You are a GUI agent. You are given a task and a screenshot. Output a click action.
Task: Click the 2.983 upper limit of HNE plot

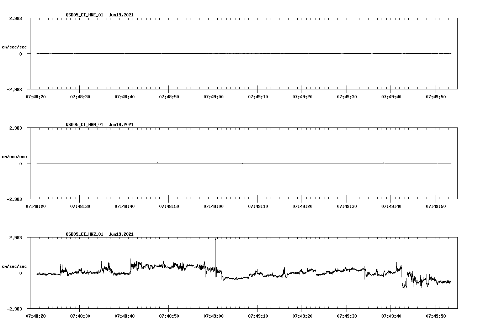(x=15, y=18)
